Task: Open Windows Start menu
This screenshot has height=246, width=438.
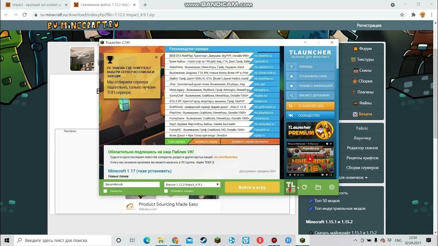Action: pyautogui.click(x=7, y=240)
